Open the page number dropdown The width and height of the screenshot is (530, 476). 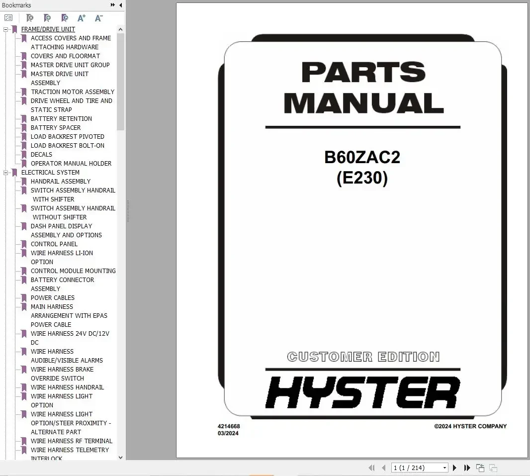pos(444,468)
